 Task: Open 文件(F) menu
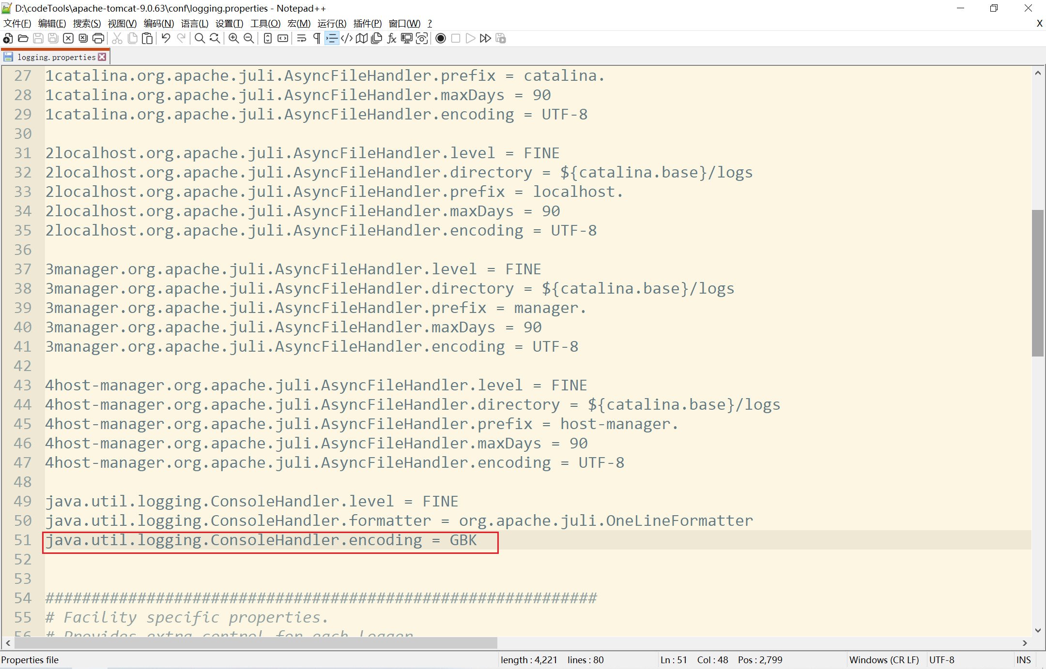tap(17, 24)
